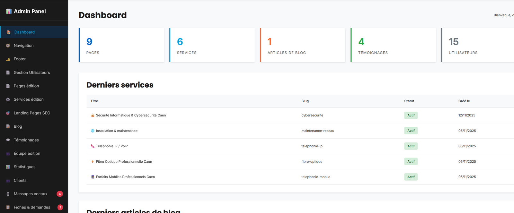Select the 9 Pages stat card
Image resolution: width=514 pixels, height=213 pixels.
coord(121,45)
